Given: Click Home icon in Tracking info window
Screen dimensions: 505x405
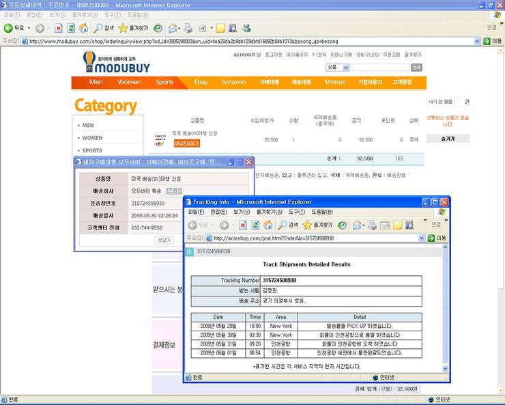Looking at the screenshot, I should coord(268,225).
